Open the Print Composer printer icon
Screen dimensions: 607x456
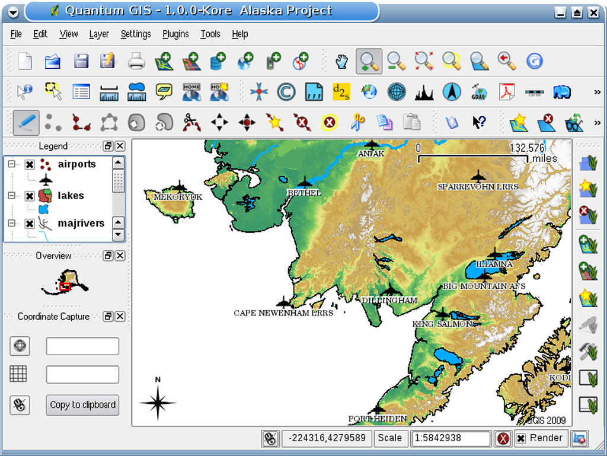[136, 61]
